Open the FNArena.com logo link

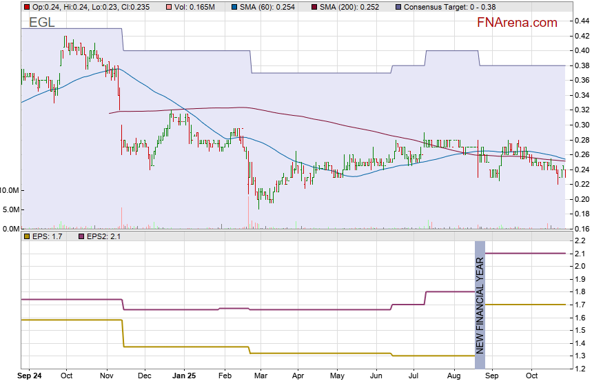coord(517,23)
